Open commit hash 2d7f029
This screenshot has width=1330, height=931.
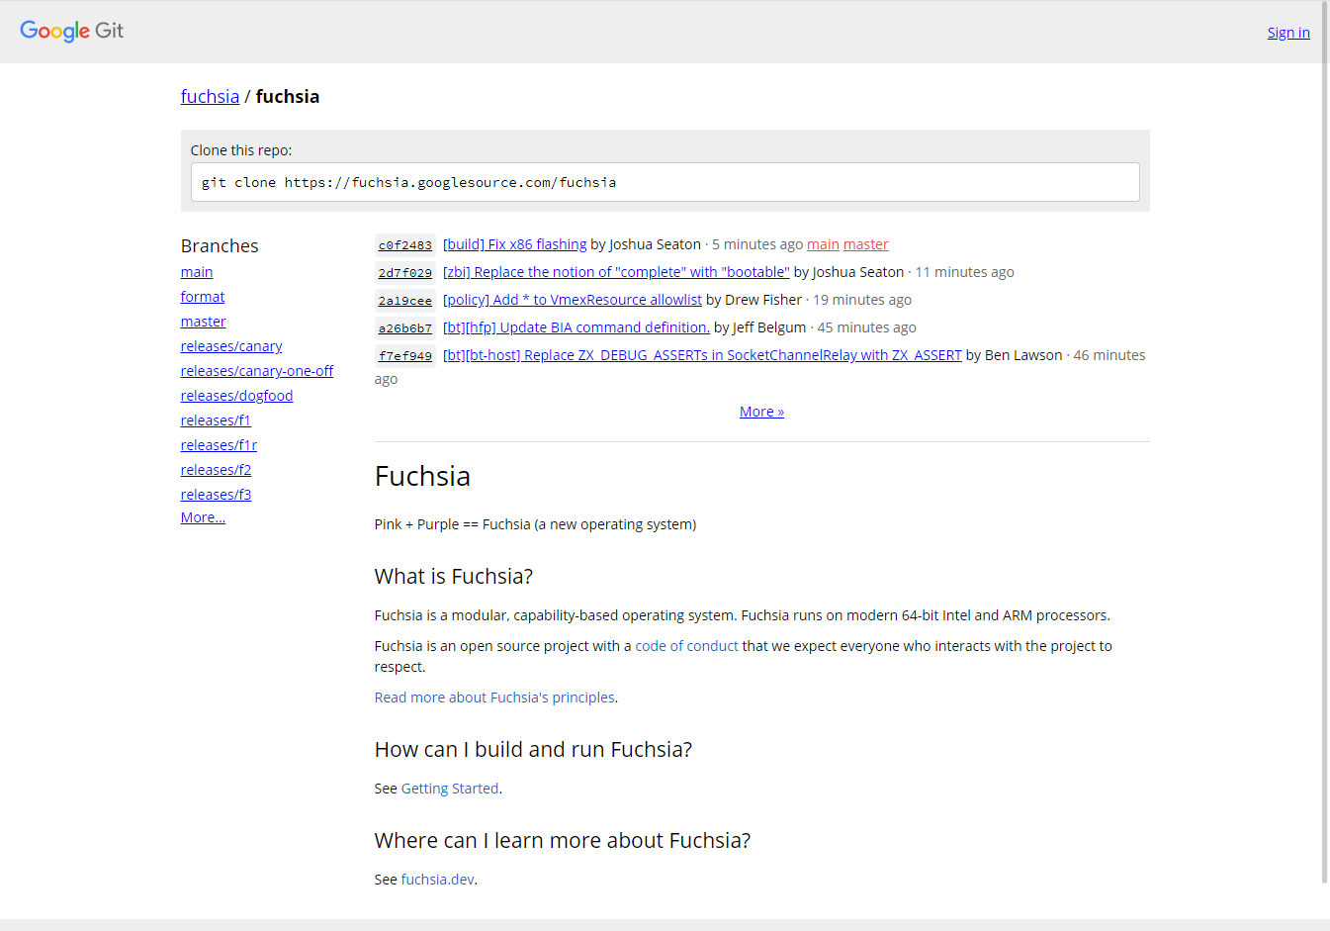coord(405,273)
